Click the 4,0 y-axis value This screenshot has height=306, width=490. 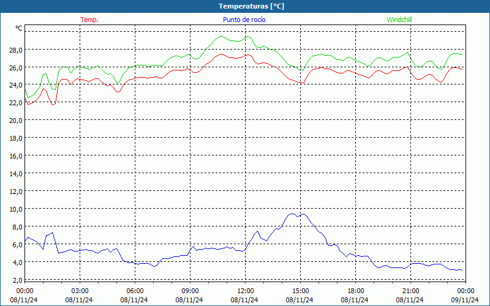[17, 263]
